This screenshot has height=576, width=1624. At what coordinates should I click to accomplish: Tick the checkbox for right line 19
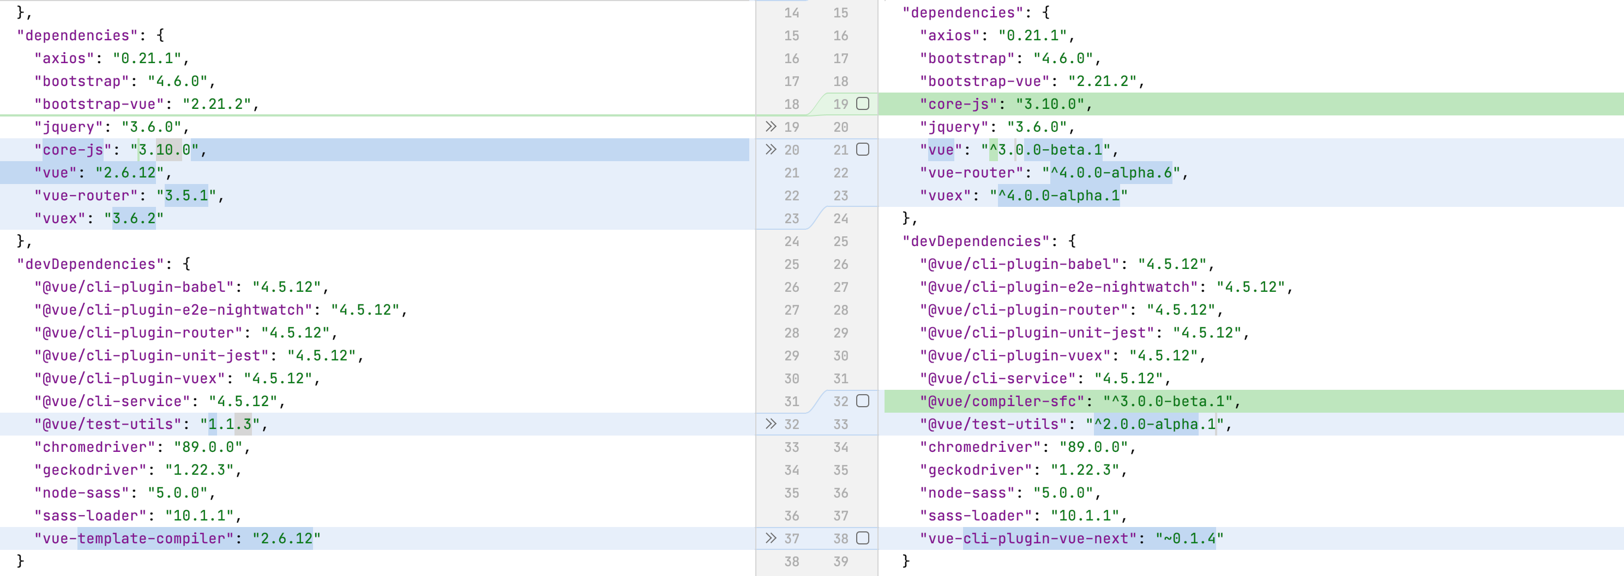863,103
